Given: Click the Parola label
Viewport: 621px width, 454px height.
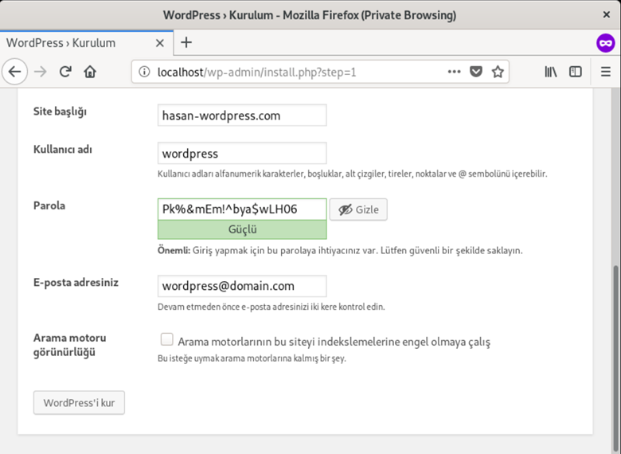Looking at the screenshot, I should point(49,205).
